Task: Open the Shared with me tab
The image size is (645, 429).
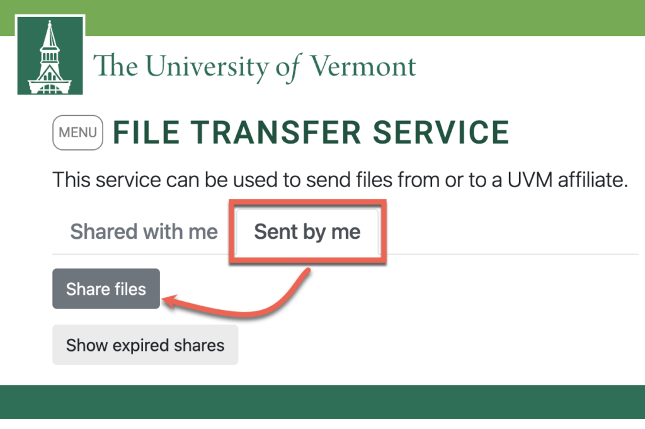Action: click(x=144, y=231)
